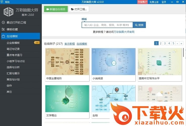Toggle favorite star on 提高中文写作水平 template
186x126 pixels.
[x=140, y=51]
